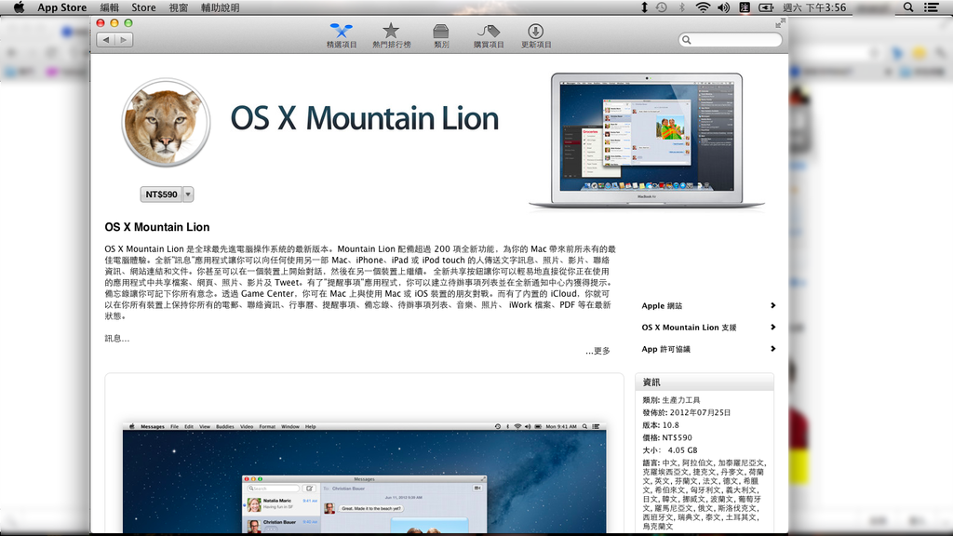Click the Time Machine clock icon
Image resolution: width=953 pixels, height=536 pixels.
coord(662,7)
